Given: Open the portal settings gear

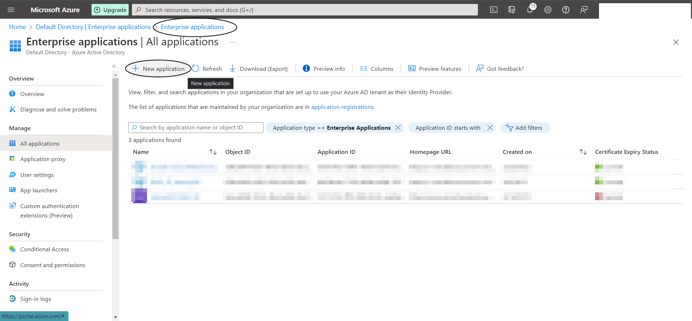Looking at the screenshot, I should [548, 10].
